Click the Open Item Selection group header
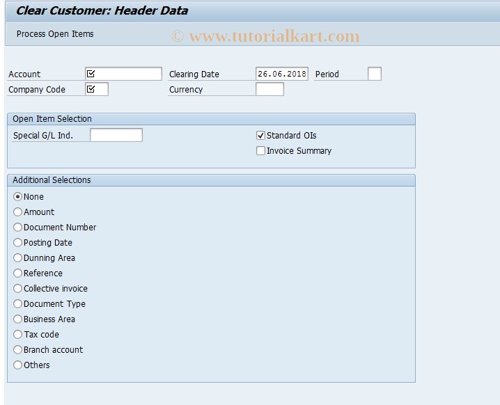This screenshot has width=500, height=405. 211,119
